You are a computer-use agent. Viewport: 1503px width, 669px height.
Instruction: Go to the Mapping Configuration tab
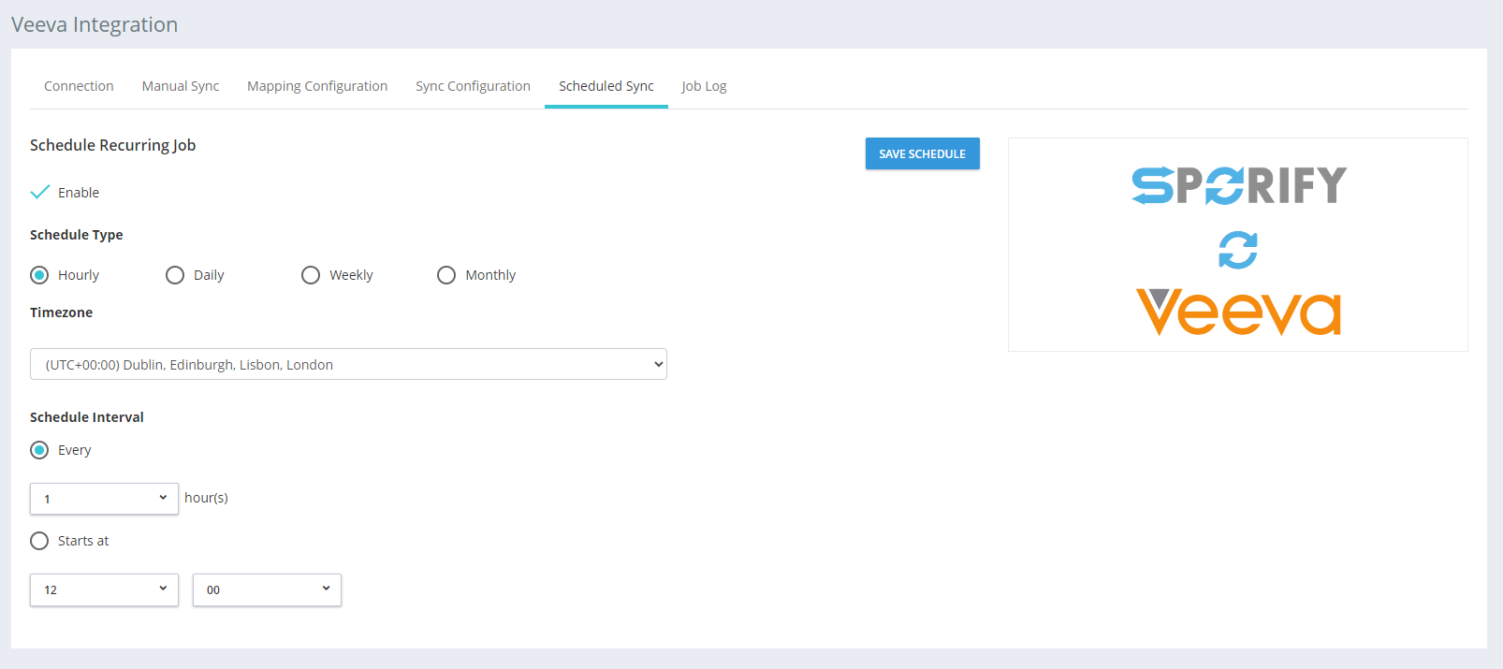317,86
